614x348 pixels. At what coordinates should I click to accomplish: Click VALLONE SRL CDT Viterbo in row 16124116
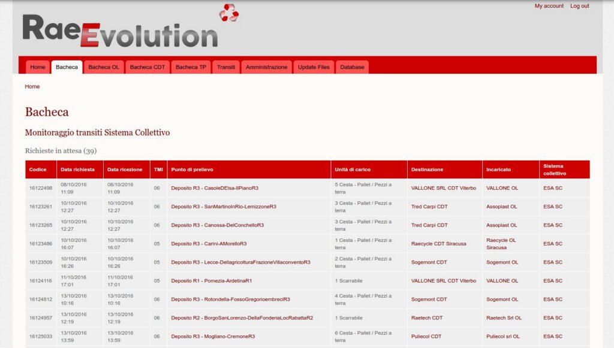[444, 281]
